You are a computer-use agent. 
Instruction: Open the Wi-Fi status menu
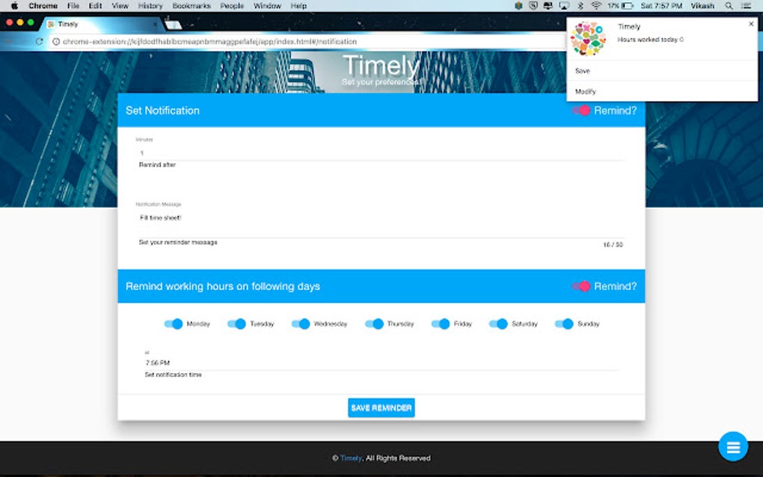click(x=595, y=5)
